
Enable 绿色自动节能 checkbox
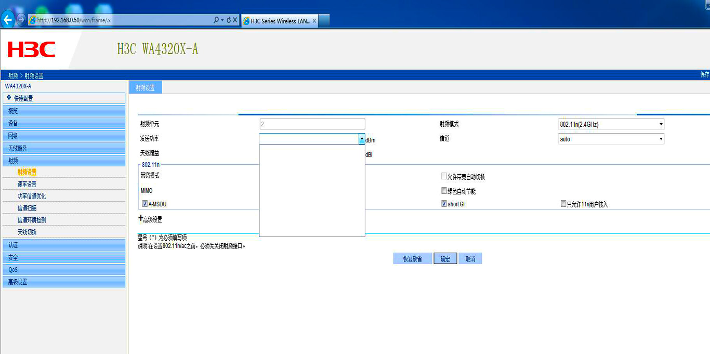point(444,191)
